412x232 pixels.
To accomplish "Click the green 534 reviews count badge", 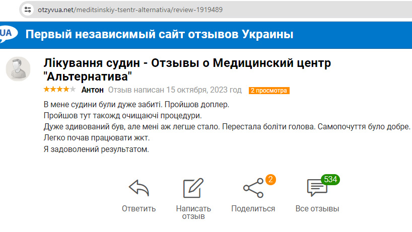I will coord(330,180).
